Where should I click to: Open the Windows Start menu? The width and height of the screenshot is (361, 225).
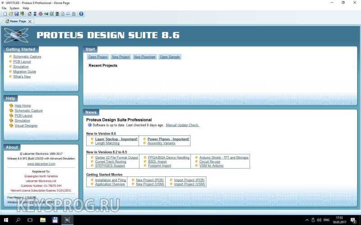click(6, 220)
